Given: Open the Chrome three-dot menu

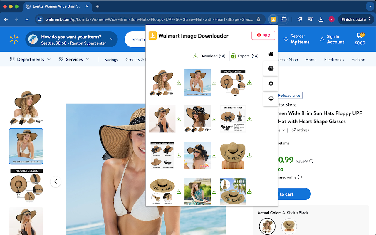Looking at the screenshot, I should pos(369,19).
